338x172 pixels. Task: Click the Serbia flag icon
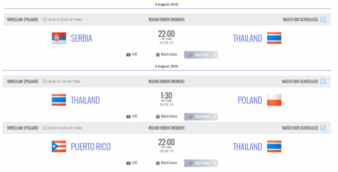[x=59, y=38]
